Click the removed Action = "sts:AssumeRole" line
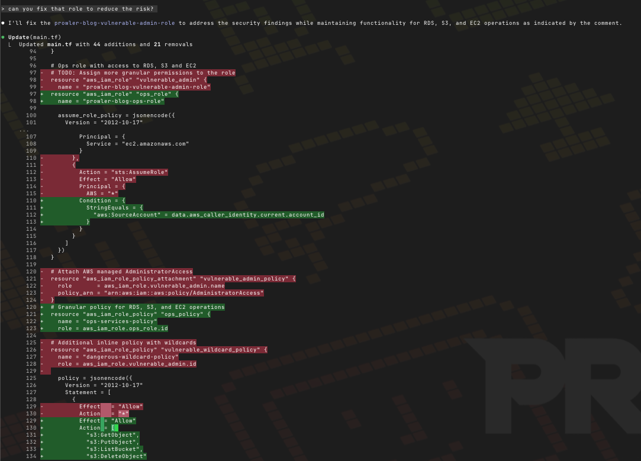Viewport: 641px width, 461px height. point(124,172)
